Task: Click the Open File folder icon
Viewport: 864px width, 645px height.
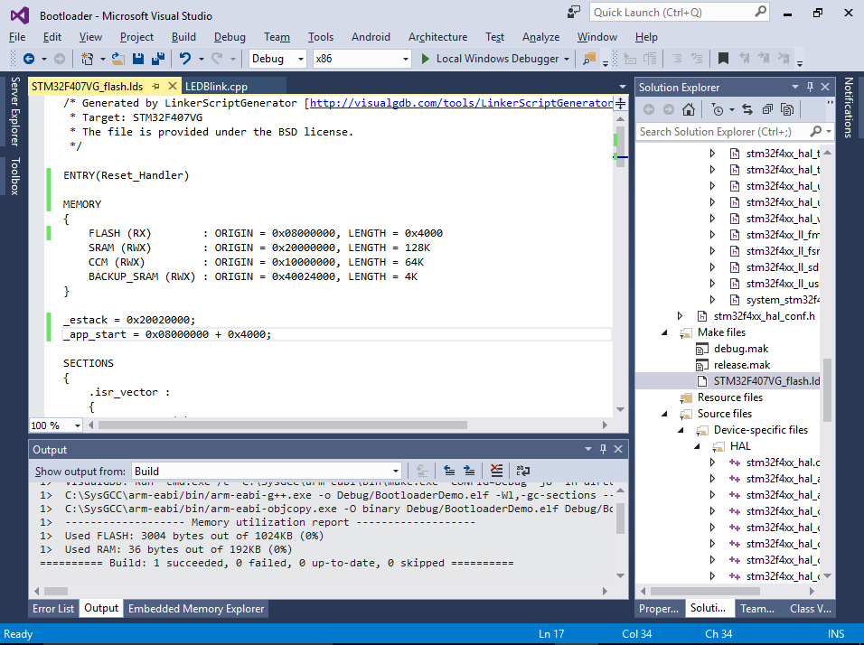Action: coord(117,59)
